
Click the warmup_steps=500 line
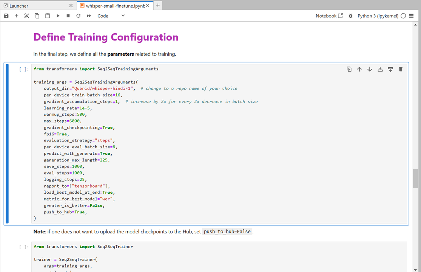(x=65, y=115)
